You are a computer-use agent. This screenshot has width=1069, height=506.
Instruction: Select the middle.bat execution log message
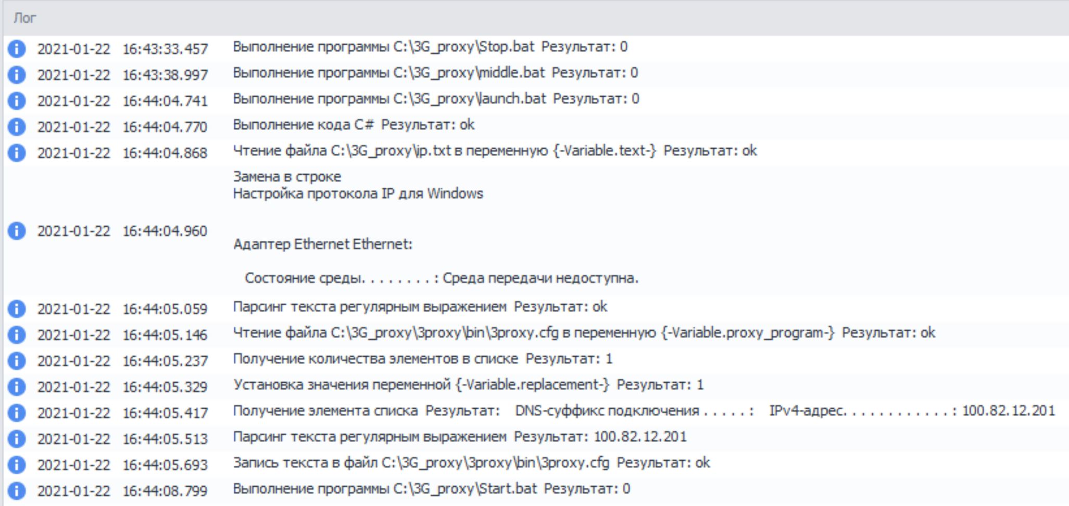(435, 73)
